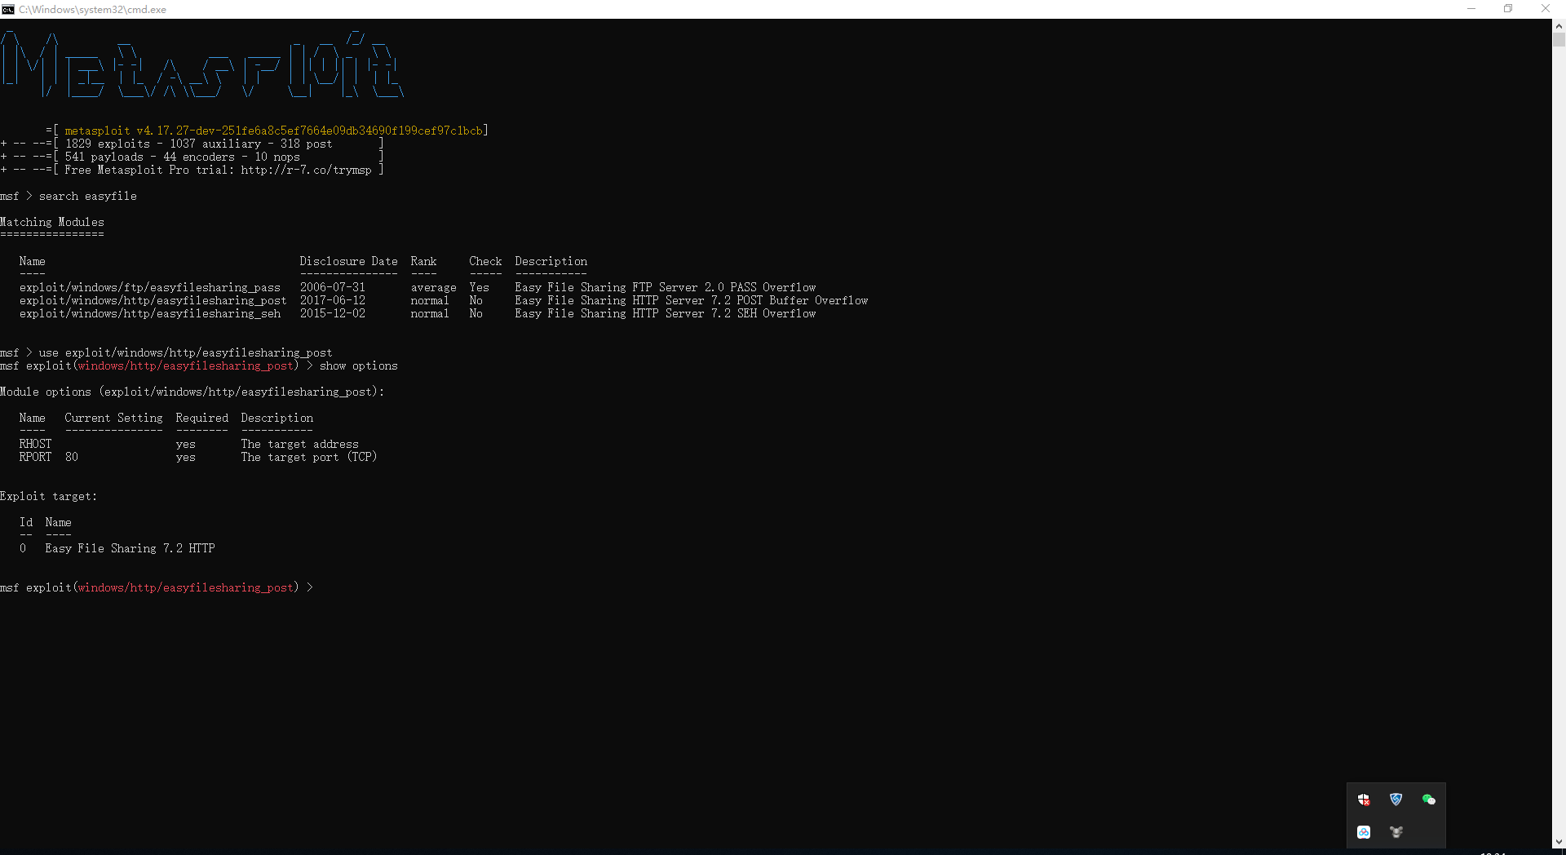The image size is (1566, 855).
Task: Click the http://r-7.co/trymsp URL
Action: coord(306,170)
